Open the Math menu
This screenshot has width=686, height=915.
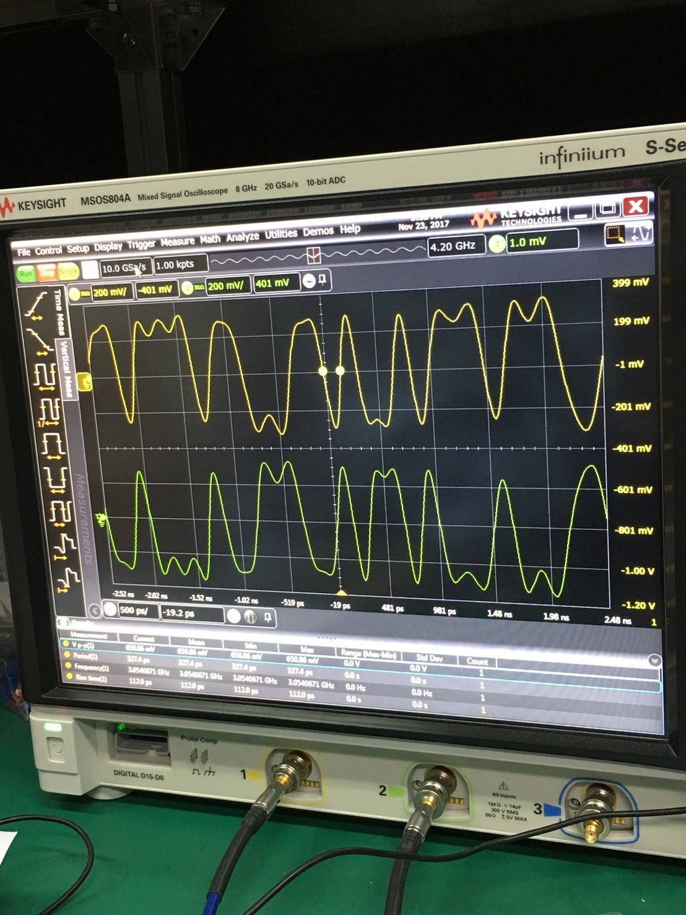210,240
